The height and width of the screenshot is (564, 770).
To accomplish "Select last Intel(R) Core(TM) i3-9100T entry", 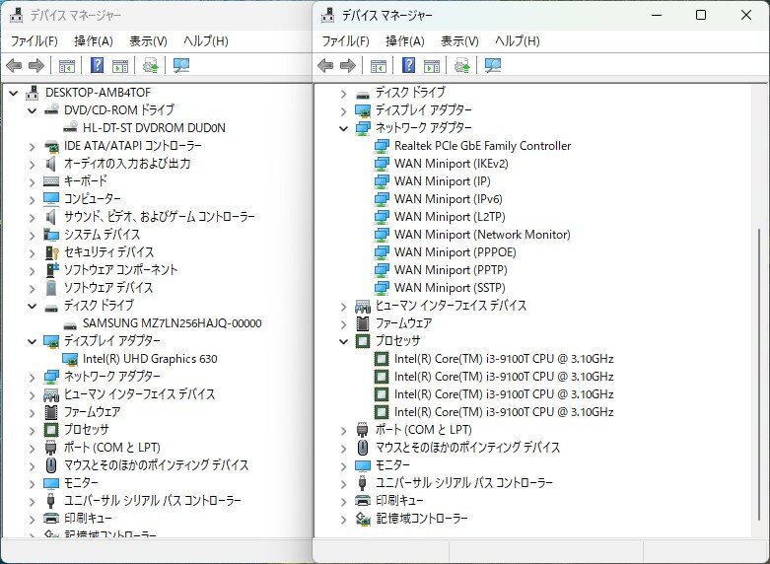I will point(504,412).
